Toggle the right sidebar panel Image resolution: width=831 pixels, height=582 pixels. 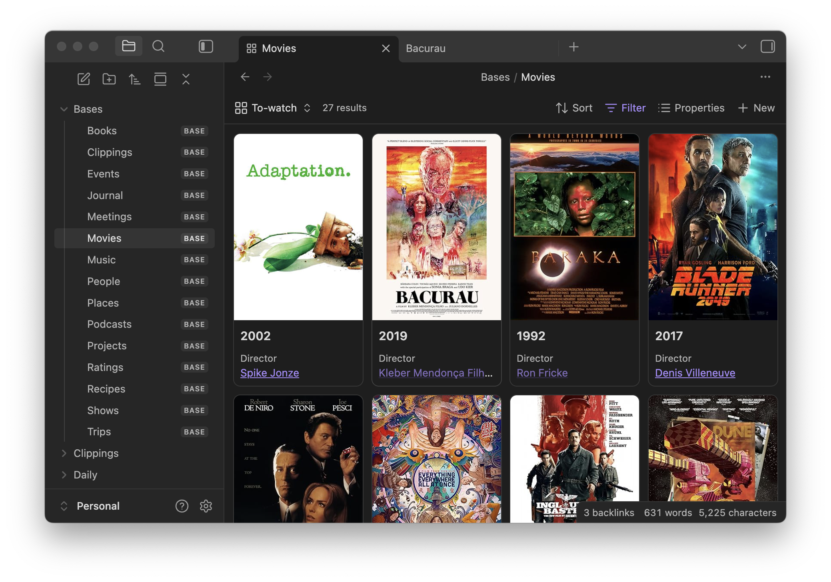(x=767, y=46)
